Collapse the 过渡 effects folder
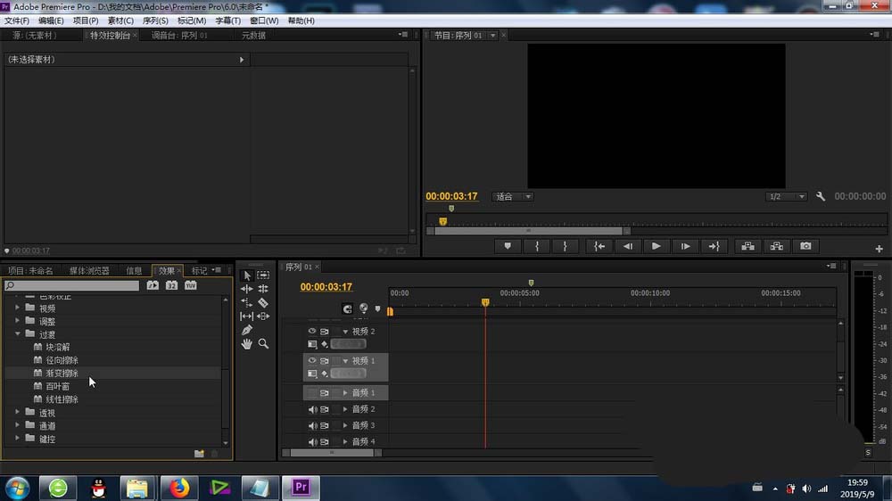892x501 pixels. tap(18, 334)
